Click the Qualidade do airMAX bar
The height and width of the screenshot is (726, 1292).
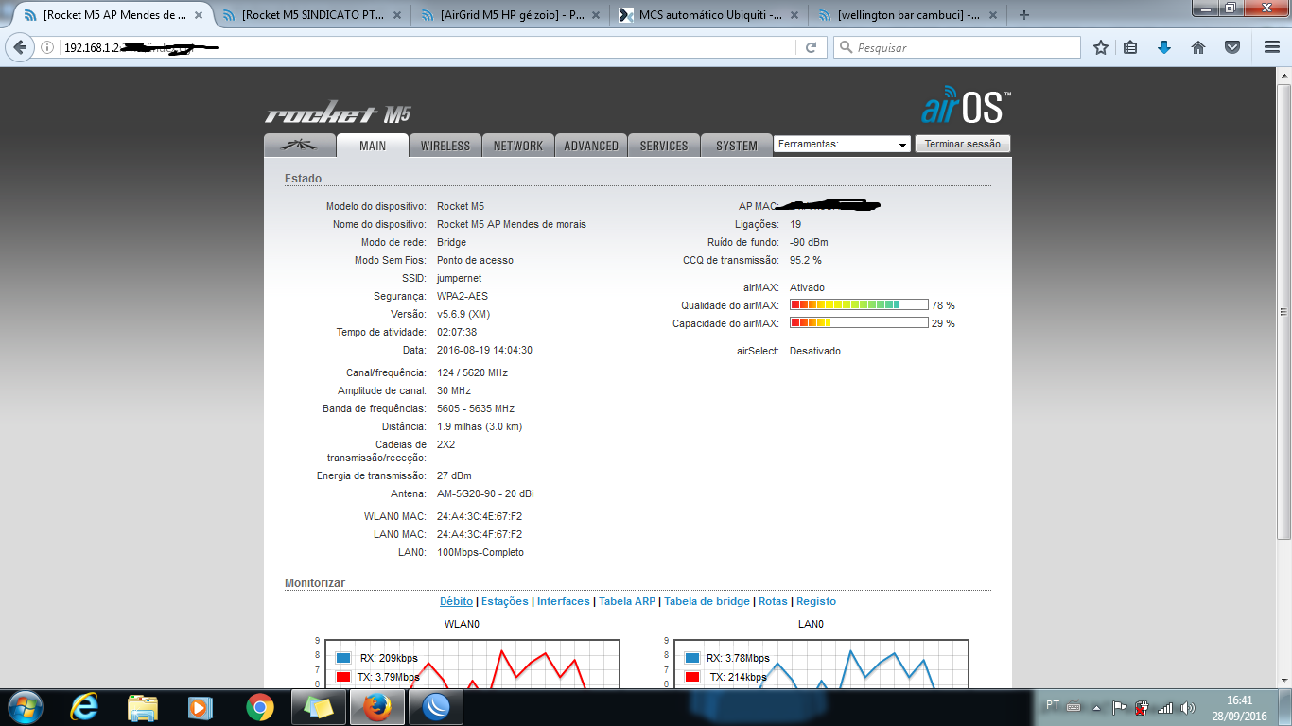pyautogui.click(x=859, y=305)
